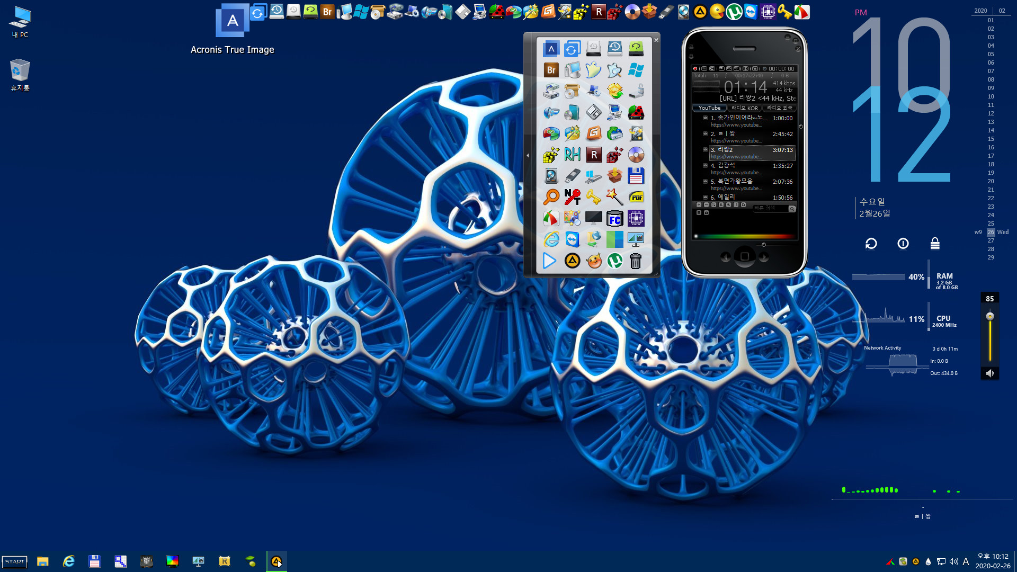Open the CPU chip icon in launcher panel

[636, 218]
